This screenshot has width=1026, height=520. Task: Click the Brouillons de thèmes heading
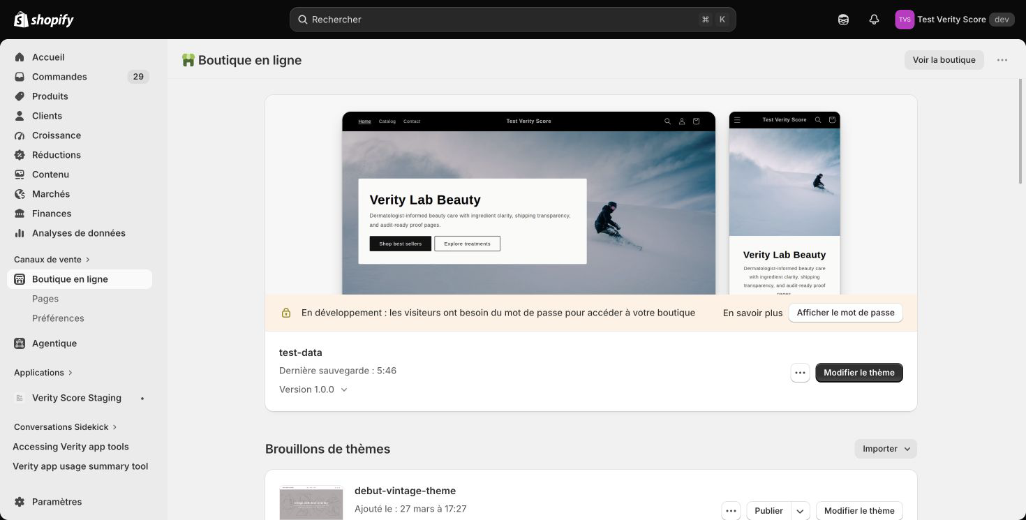pyautogui.click(x=327, y=449)
